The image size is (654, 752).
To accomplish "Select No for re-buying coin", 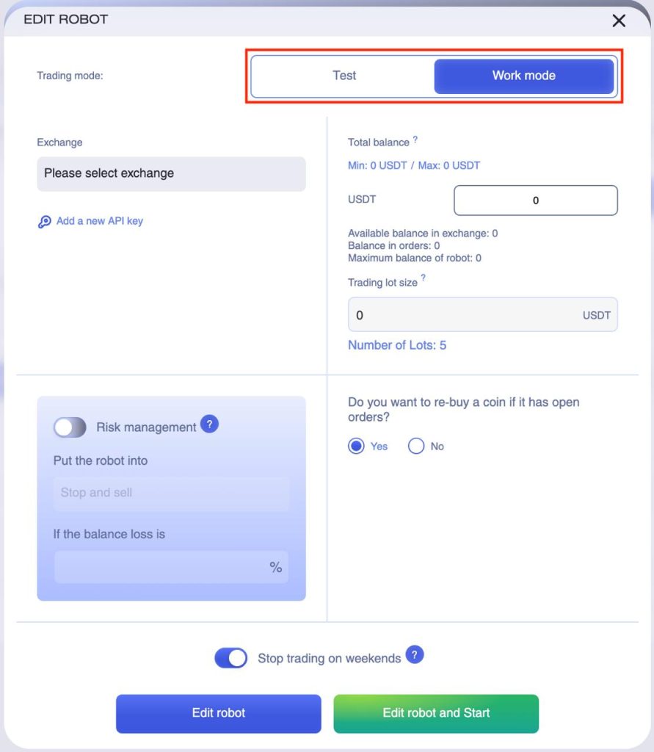I will [x=416, y=446].
